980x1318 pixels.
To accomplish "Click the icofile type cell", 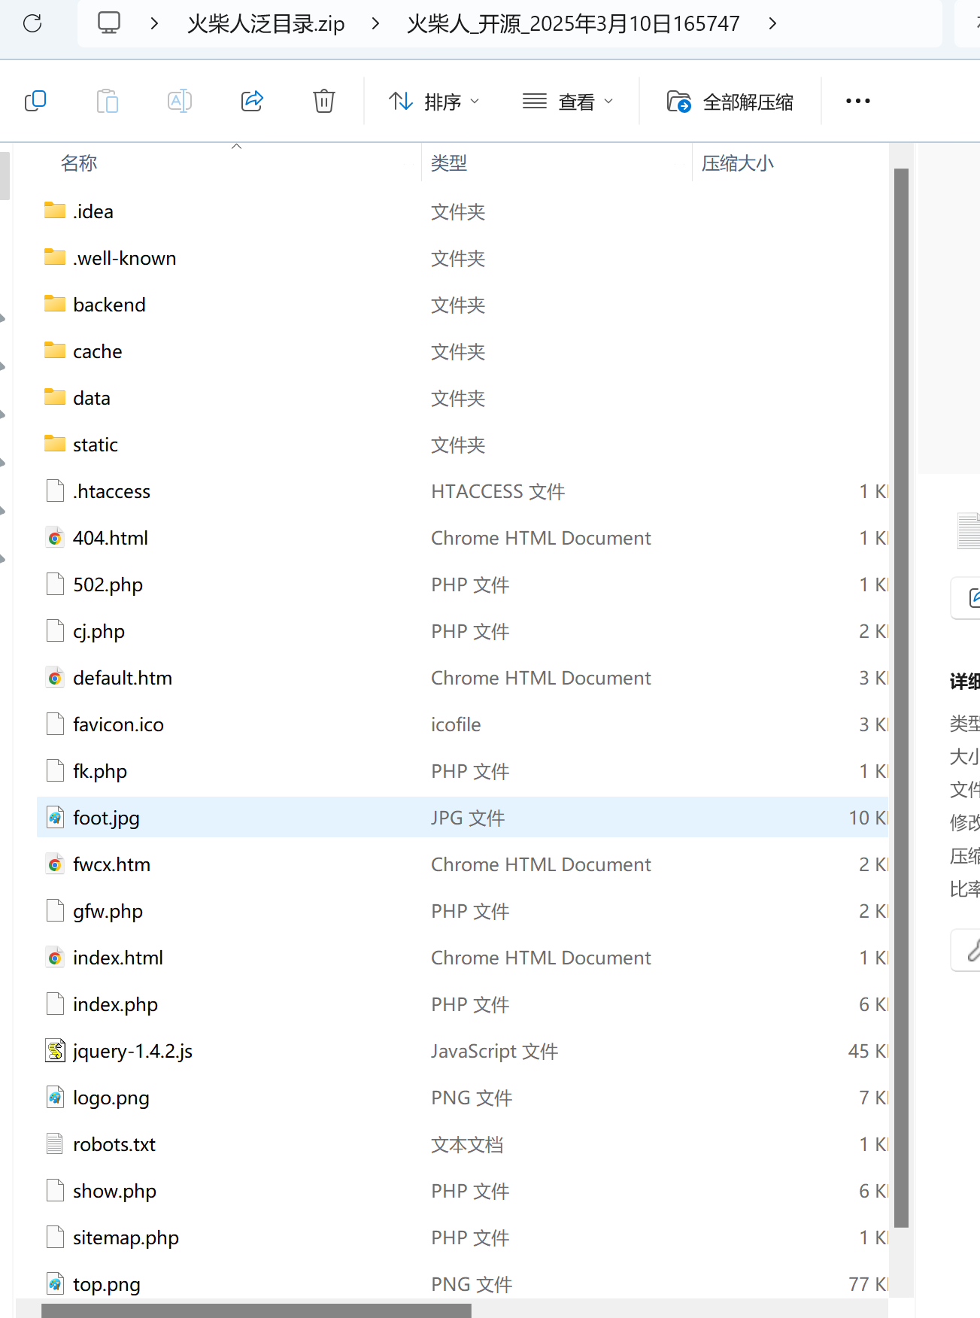I will click(456, 724).
